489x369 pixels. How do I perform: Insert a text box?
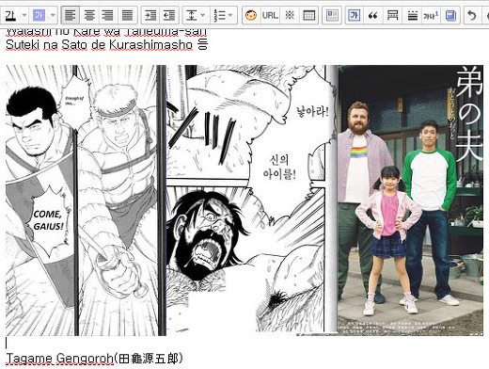[354, 15]
